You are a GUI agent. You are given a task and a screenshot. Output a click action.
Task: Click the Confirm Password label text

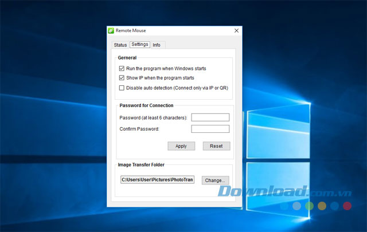click(x=139, y=129)
